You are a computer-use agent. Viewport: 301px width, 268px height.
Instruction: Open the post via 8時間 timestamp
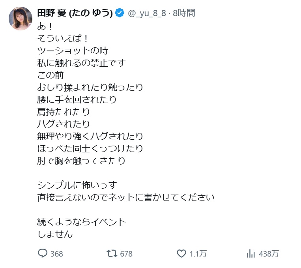tap(184, 13)
